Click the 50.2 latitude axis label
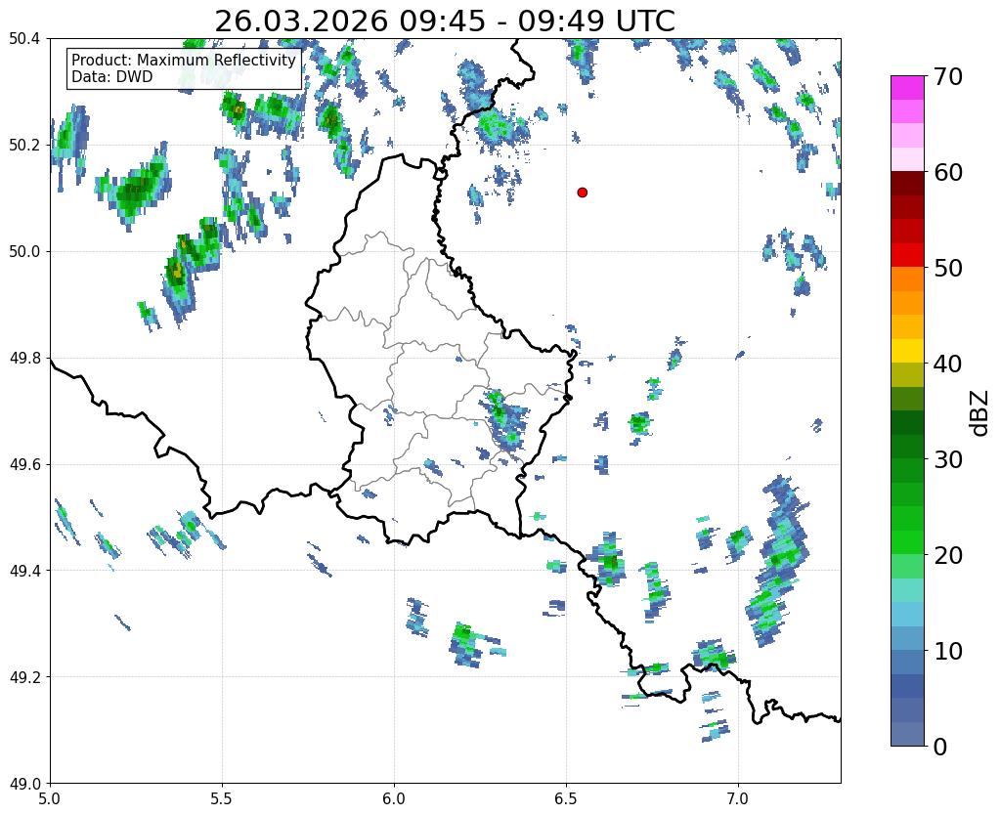Image resolution: width=1000 pixels, height=815 pixels. (x=24, y=146)
